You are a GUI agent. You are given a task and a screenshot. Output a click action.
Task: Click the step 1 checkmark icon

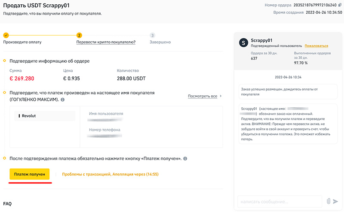click(6, 35)
